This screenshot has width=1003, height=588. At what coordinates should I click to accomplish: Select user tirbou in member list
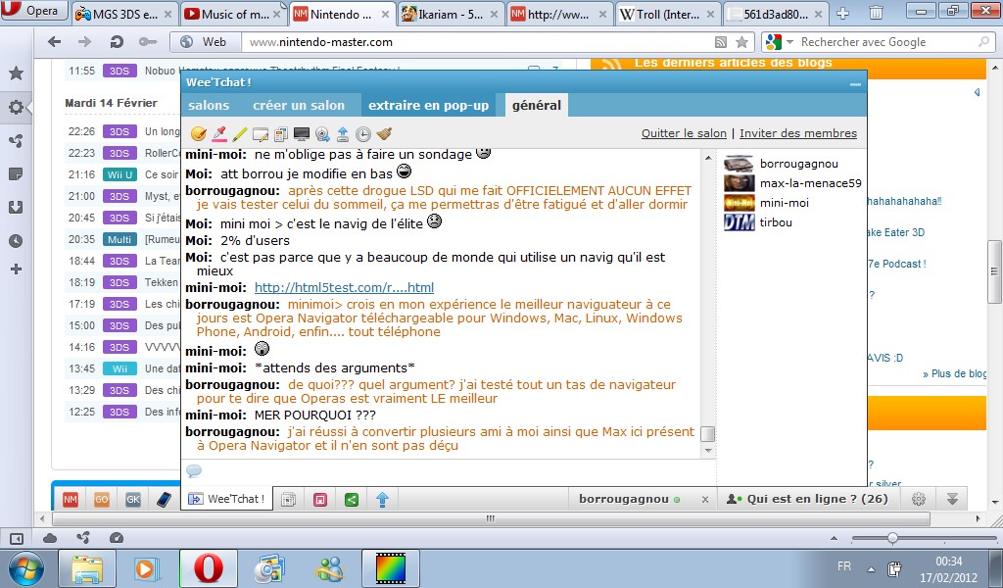tap(758, 222)
